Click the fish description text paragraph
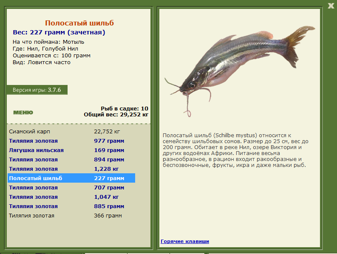337x254 pixels. (235, 150)
